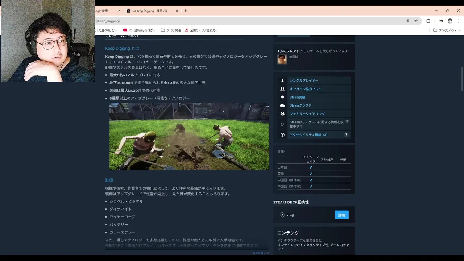Click the 中国語（繁体字）interface checkmark
The width and height of the screenshot is (464, 261).
[x=311, y=186]
